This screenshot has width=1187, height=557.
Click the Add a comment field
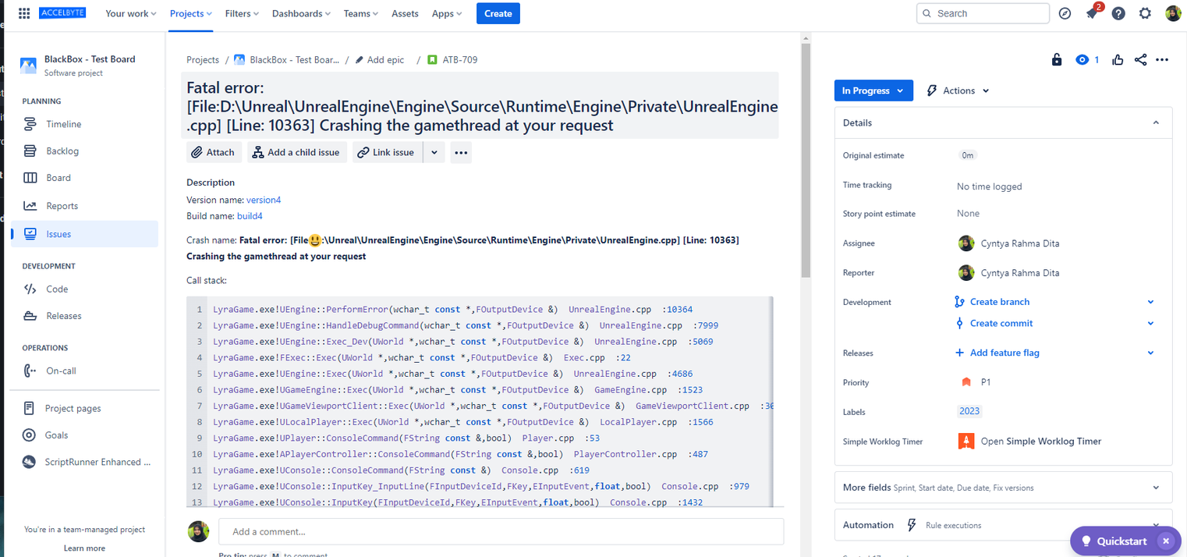click(x=501, y=531)
